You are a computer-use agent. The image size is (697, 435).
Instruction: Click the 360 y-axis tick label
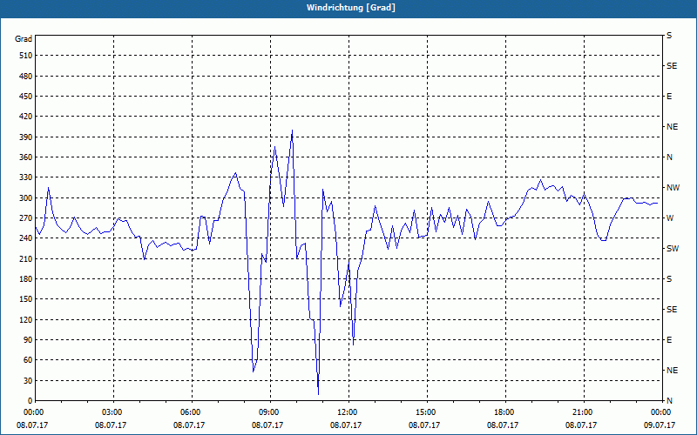tap(26, 157)
